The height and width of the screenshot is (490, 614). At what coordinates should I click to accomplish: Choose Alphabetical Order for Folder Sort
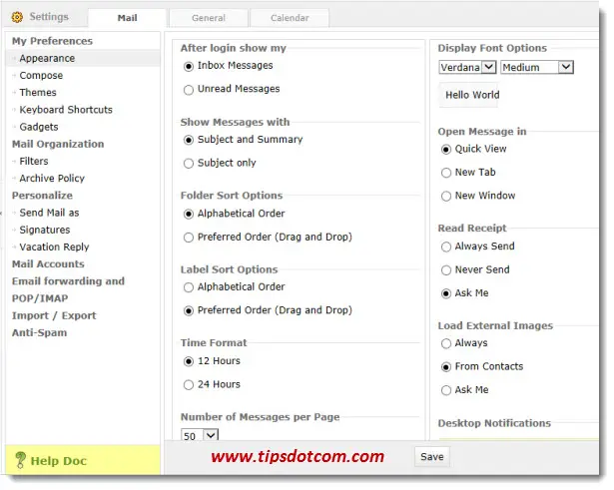tap(189, 215)
